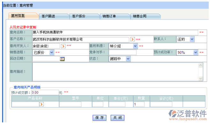The width and height of the screenshot is (210, 124).
Task: Open product name lookup arrow icon
Action: pos(41,104)
